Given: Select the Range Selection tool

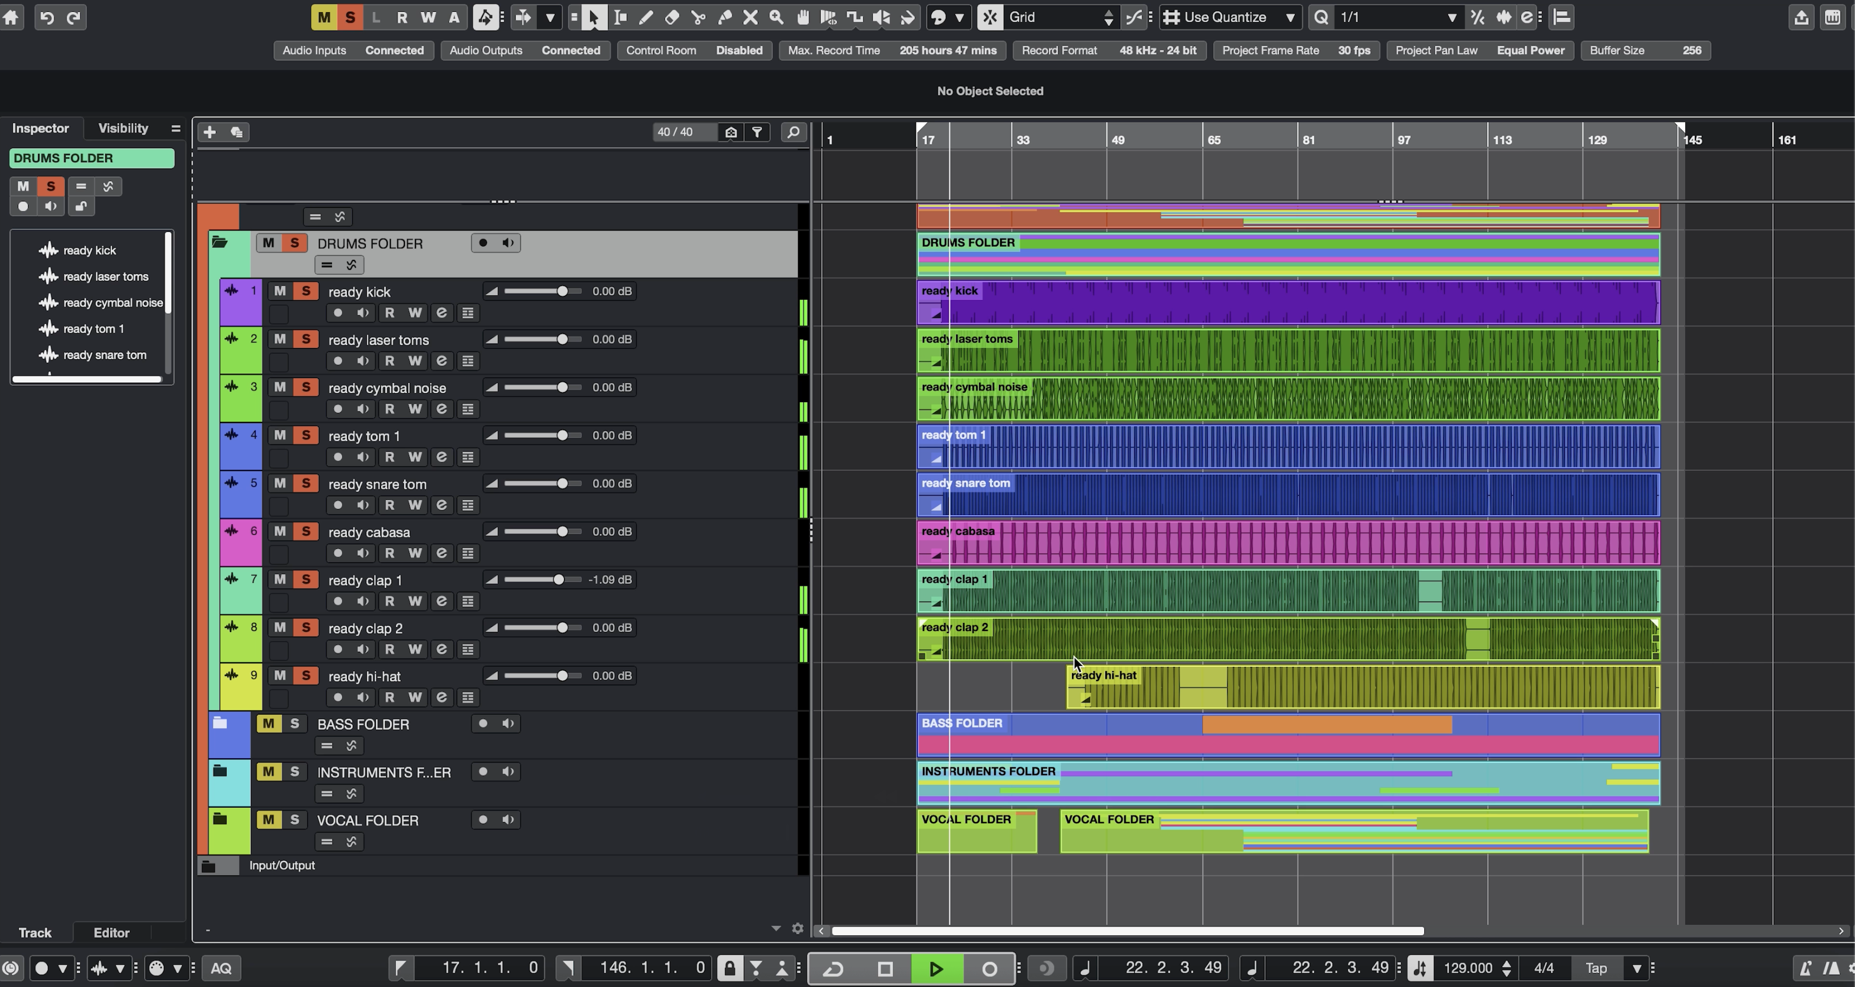Looking at the screenshot, I should pos(619,17).
